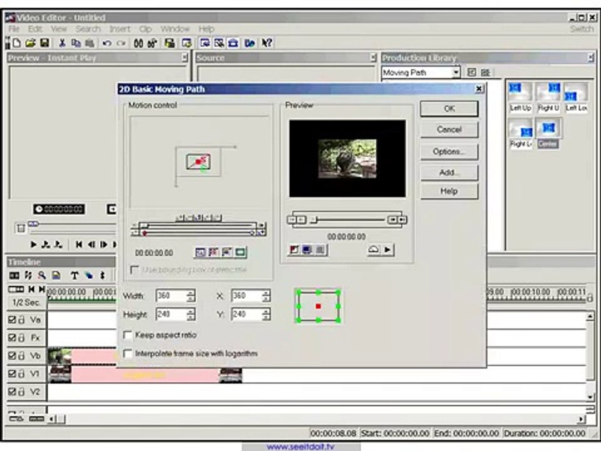Open the Edit menu
The width and height of the screenshot is (601, 451).
point(34,29)
